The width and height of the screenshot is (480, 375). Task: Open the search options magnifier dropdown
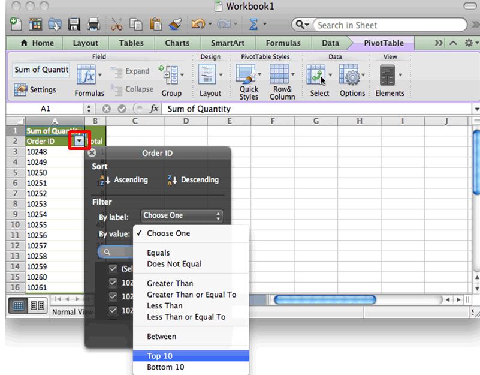(x=302, y=25)
